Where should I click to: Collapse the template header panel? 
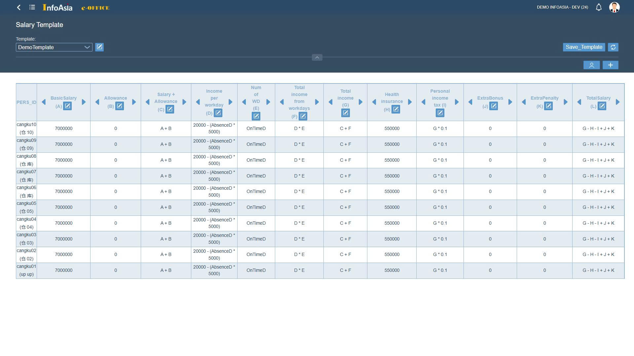coord(317,57)
